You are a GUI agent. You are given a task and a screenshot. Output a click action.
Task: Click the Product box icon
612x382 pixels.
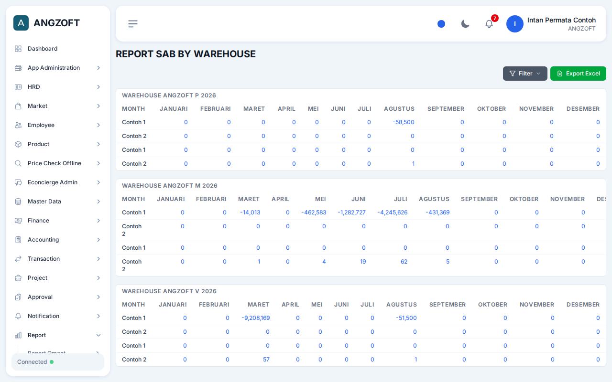(x=18, y=144)
